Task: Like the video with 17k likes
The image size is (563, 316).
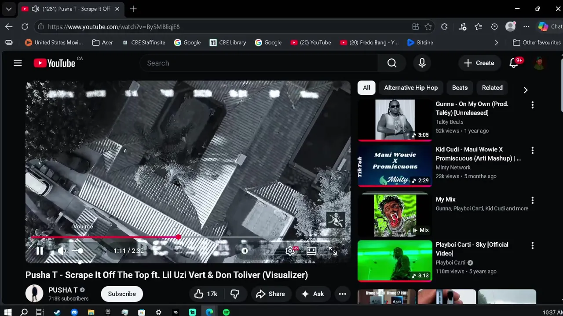Action: 205,294
